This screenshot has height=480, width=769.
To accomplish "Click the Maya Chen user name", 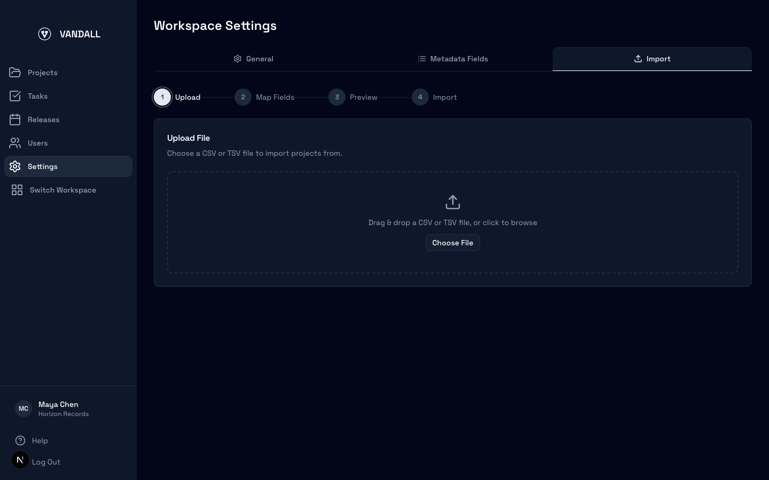I will click(x=58, y=404).
